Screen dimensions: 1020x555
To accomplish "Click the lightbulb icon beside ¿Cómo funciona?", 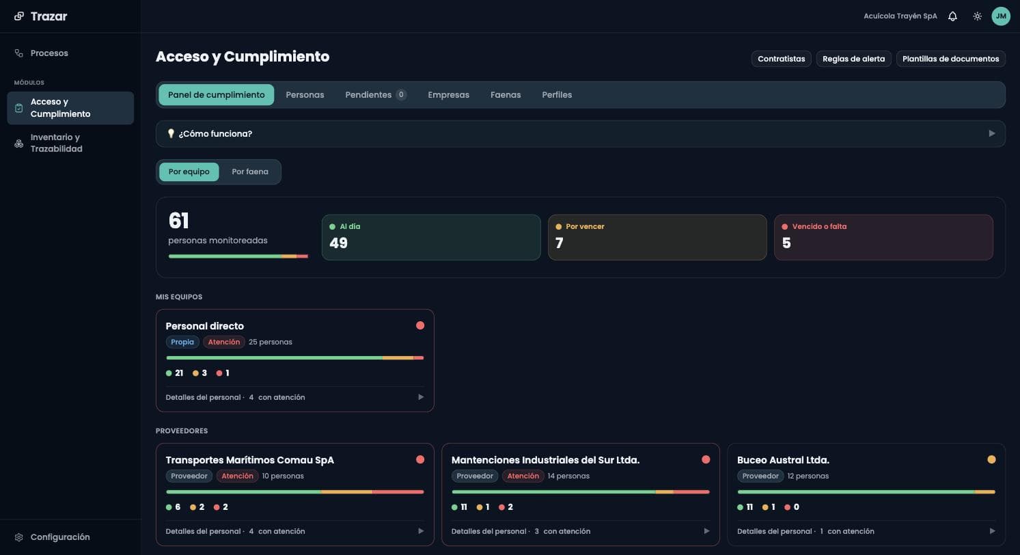I will [171, 134].
